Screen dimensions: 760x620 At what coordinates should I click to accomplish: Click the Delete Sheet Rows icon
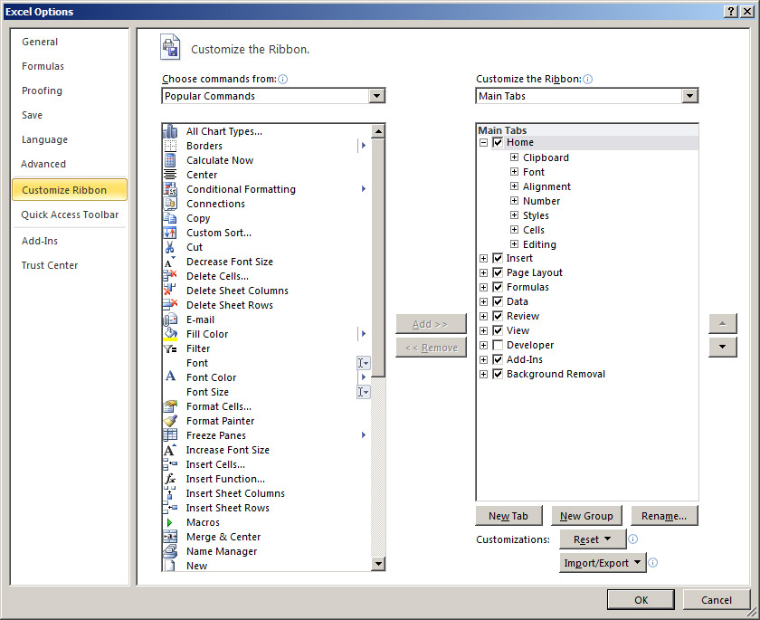point(170,304)
